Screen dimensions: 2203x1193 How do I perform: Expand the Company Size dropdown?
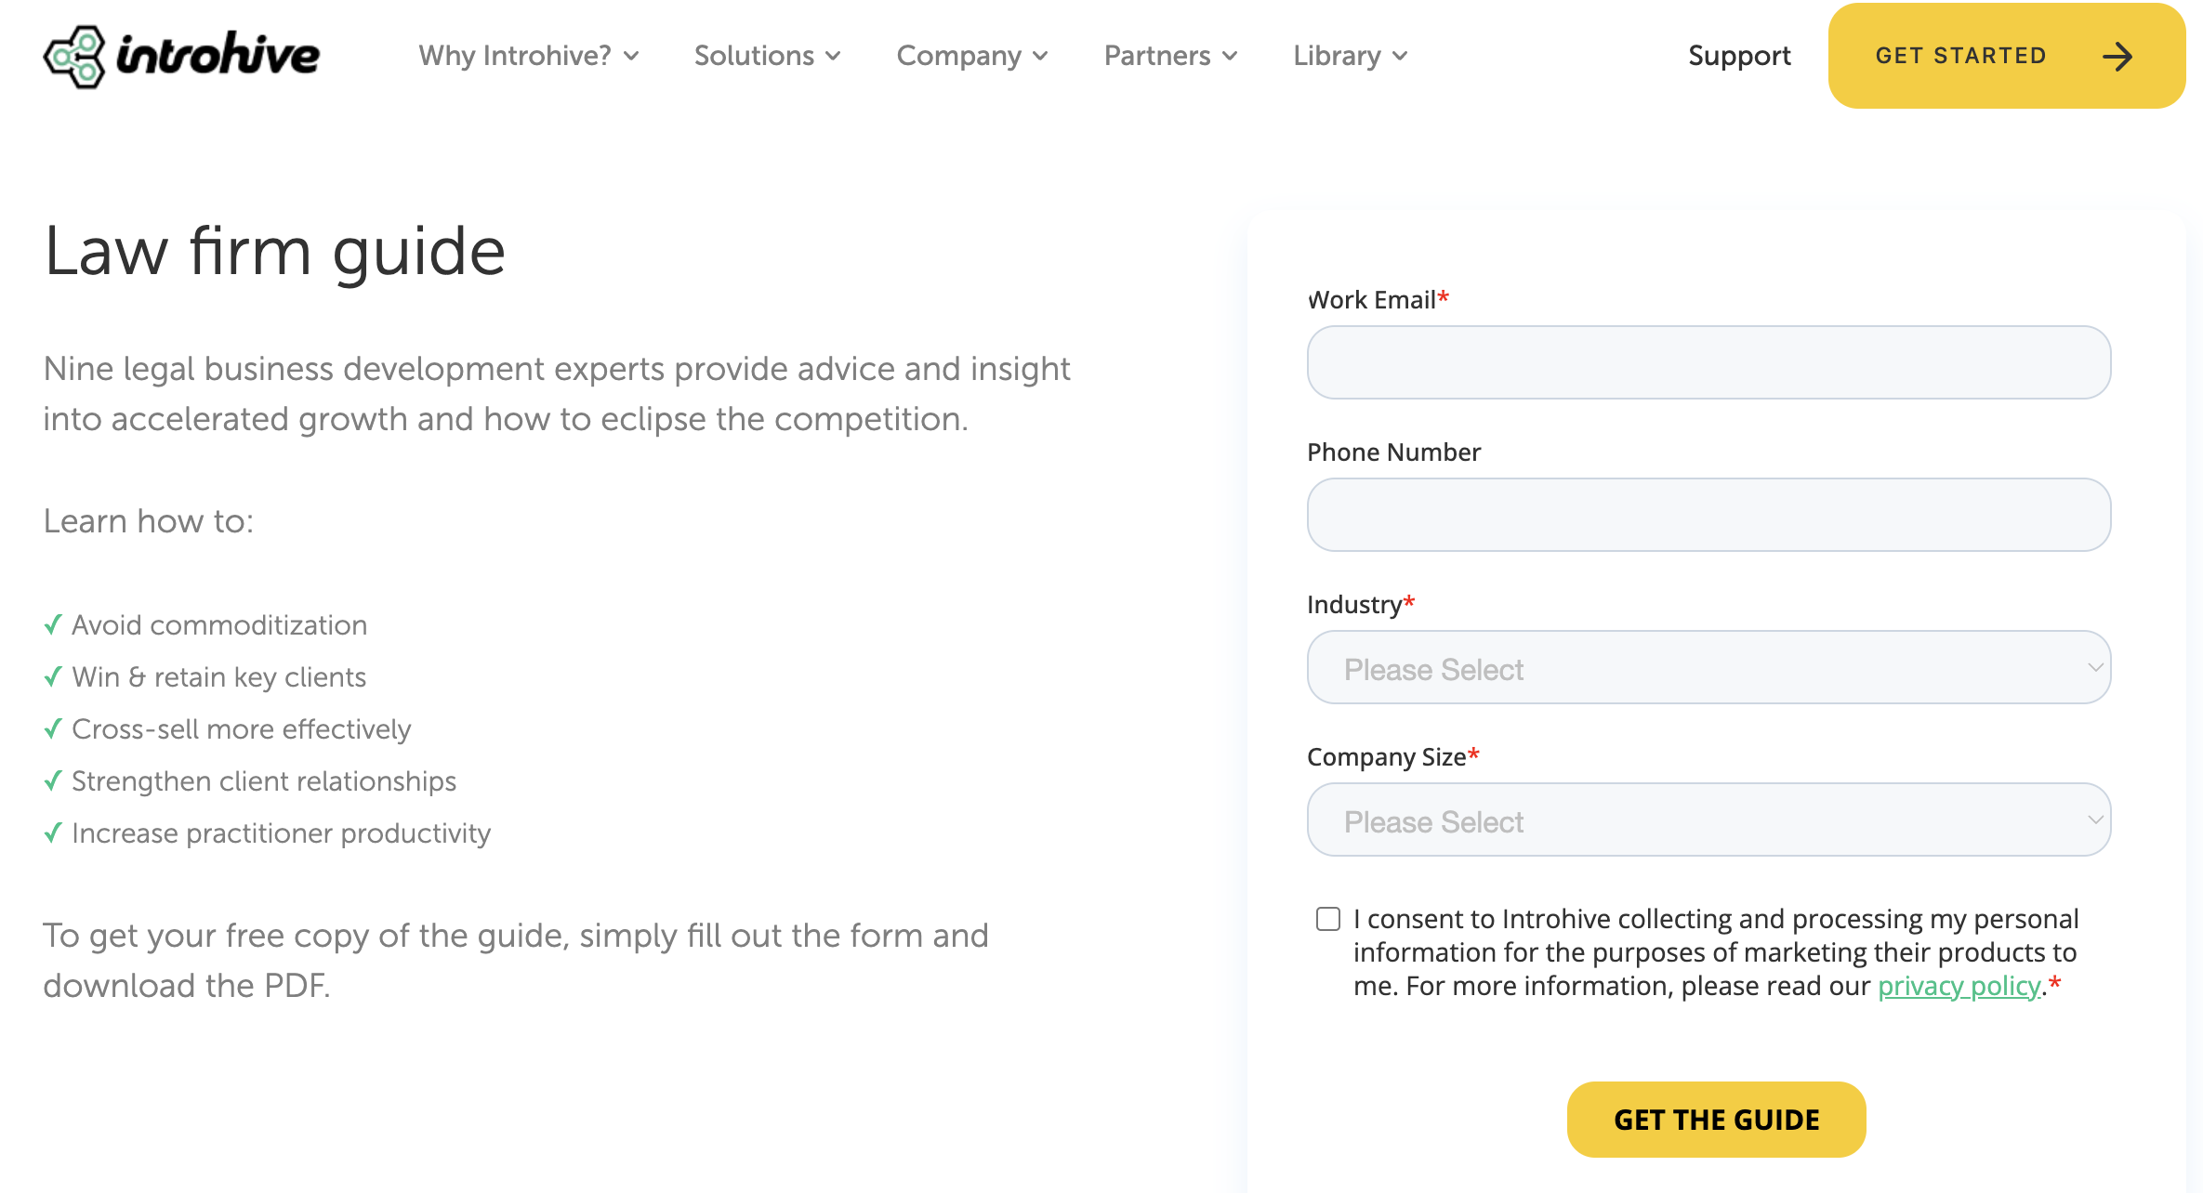coord(1709,819)
